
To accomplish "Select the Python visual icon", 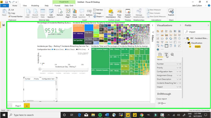I will [162, 46].
